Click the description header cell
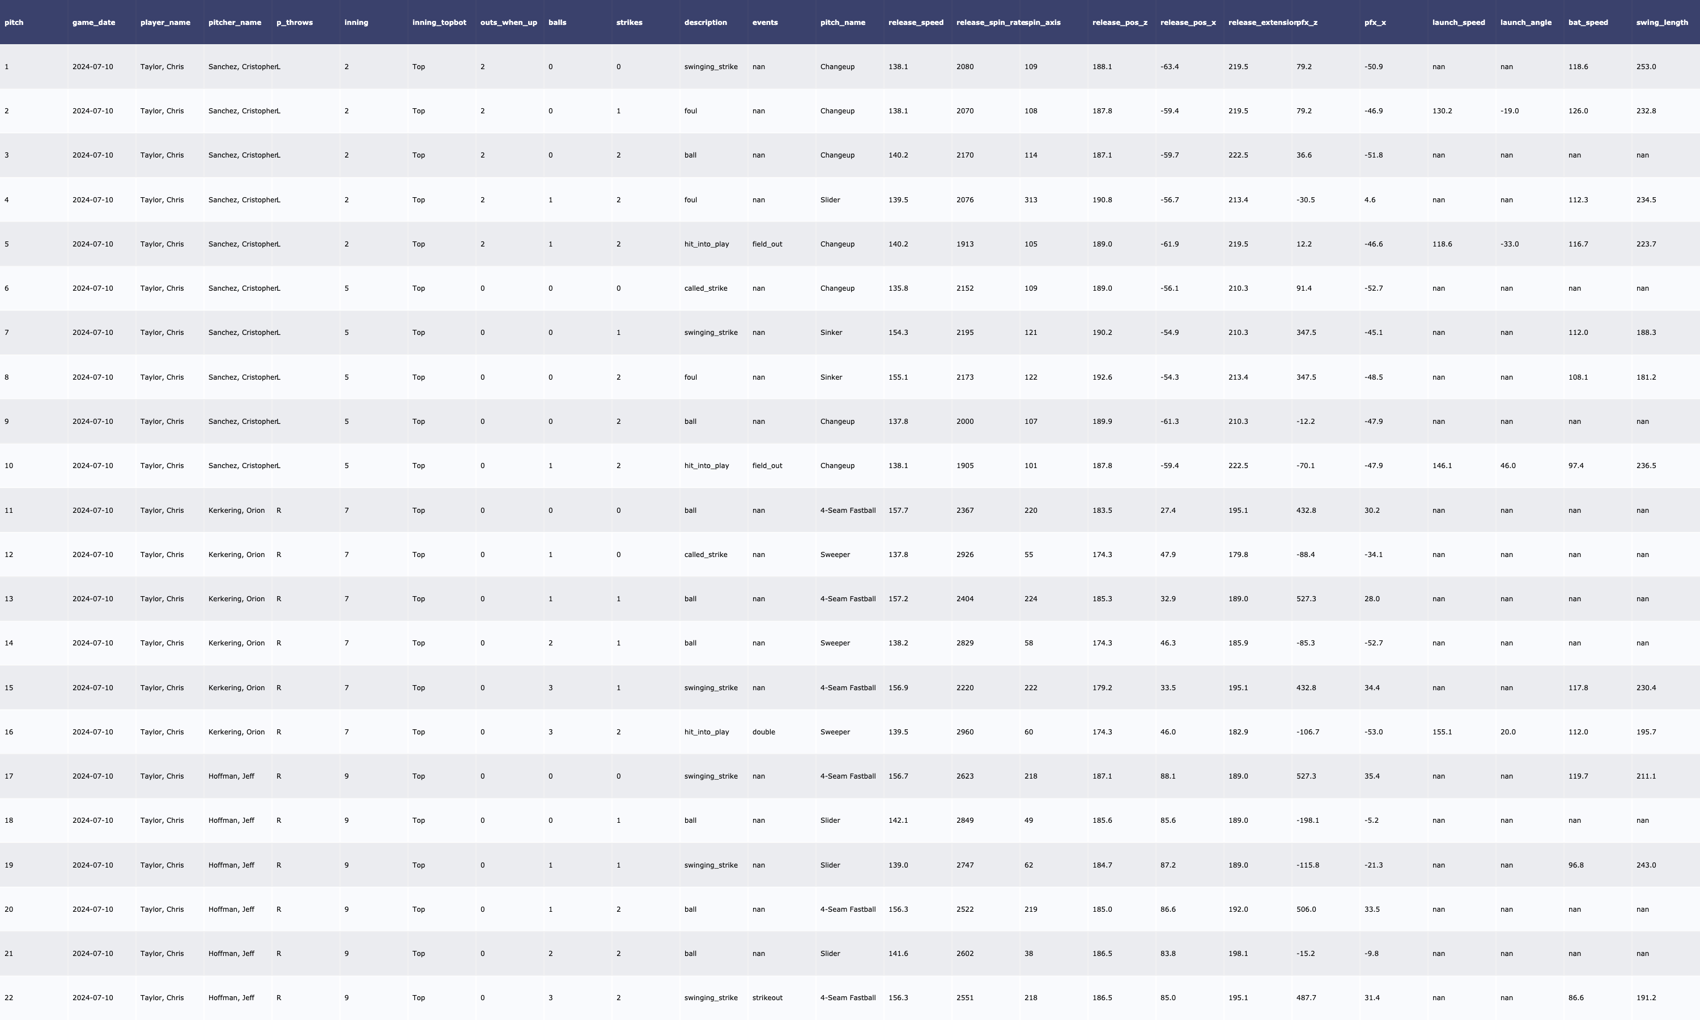1700x1020 pixels. click(705, 22)
